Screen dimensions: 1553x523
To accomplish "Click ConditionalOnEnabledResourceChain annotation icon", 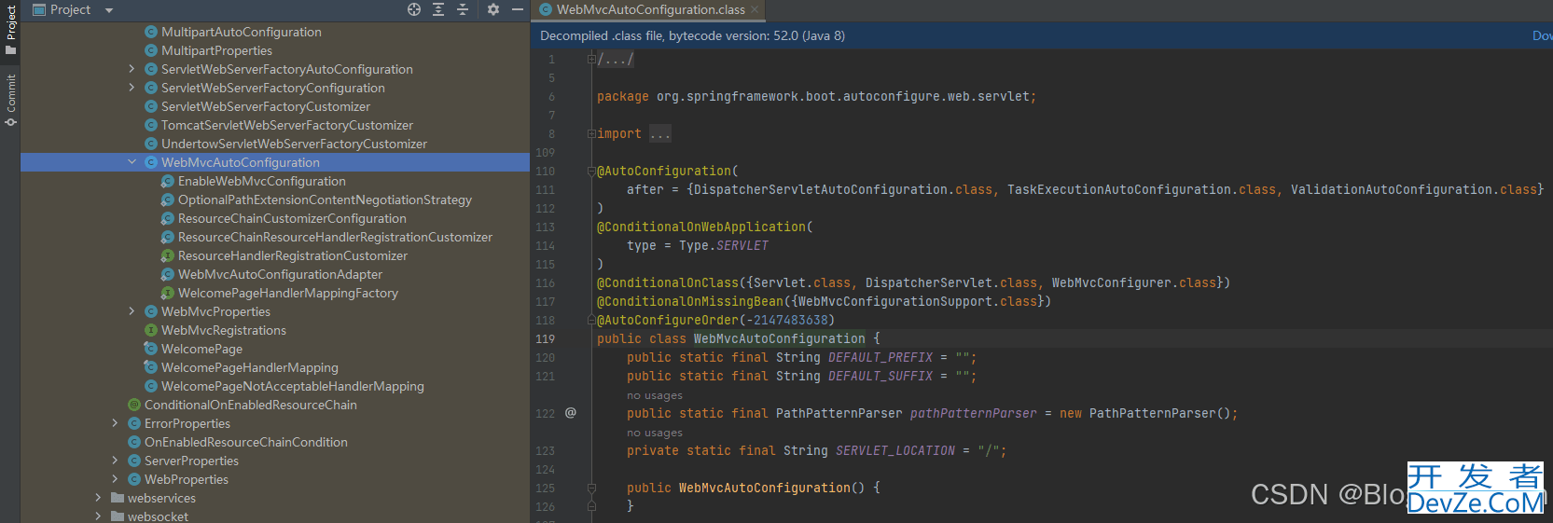I will coord(134,405).
